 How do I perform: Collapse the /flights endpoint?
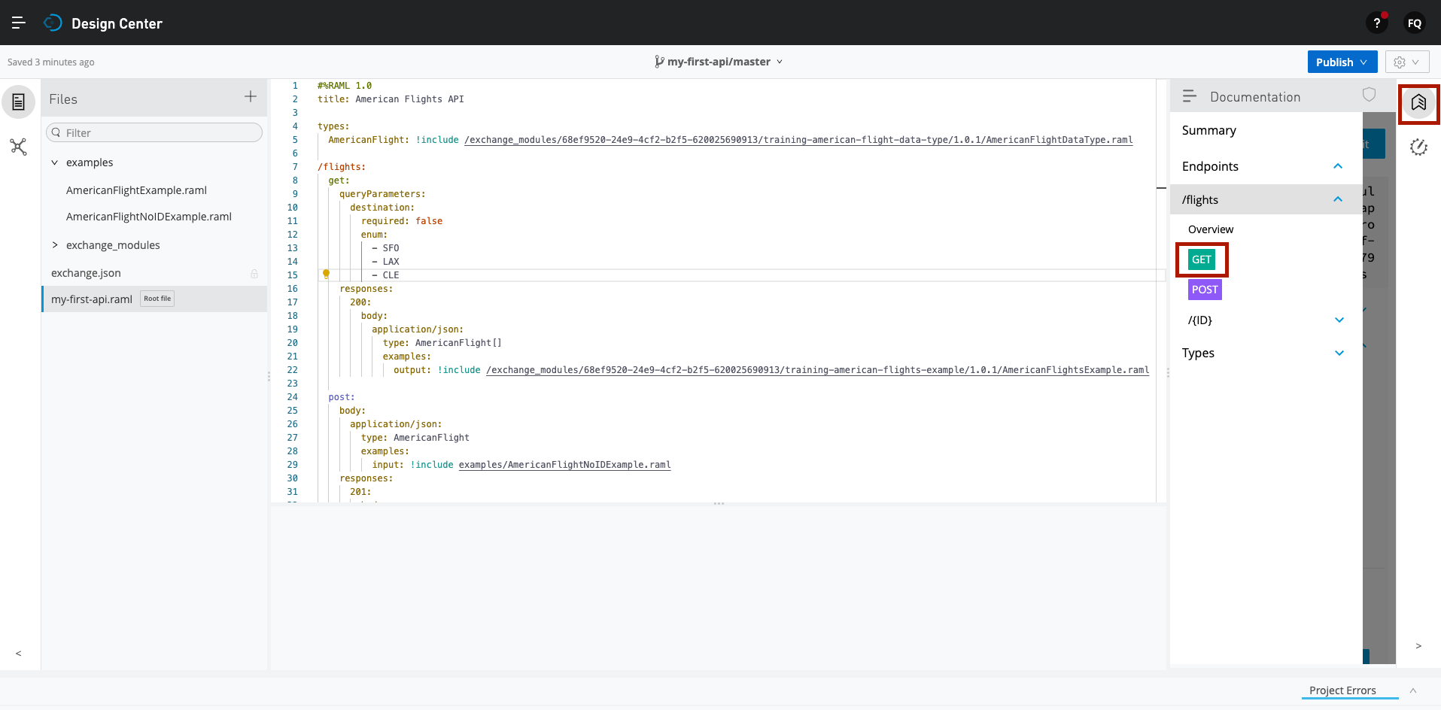click(1337, 199)
